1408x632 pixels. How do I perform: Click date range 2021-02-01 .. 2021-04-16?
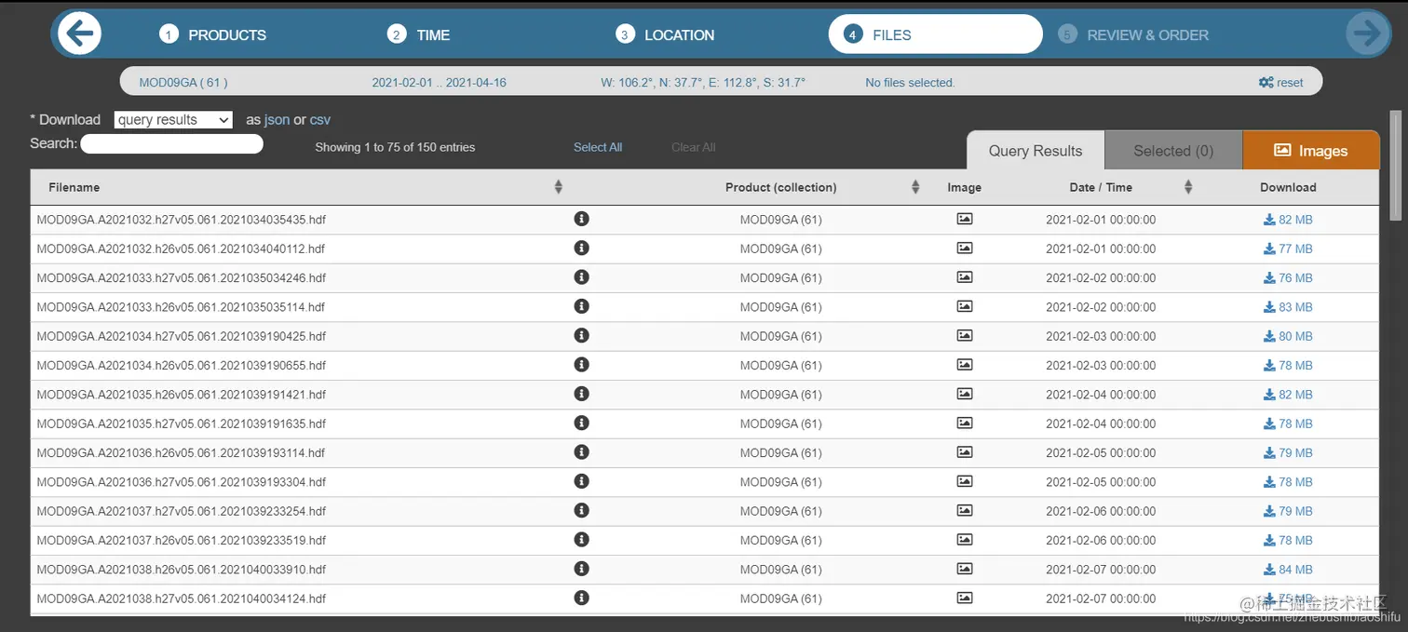pos(439,83)
